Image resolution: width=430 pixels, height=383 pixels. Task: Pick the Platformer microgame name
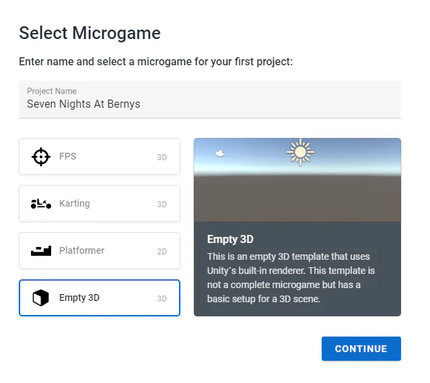(x=82, y=251)
